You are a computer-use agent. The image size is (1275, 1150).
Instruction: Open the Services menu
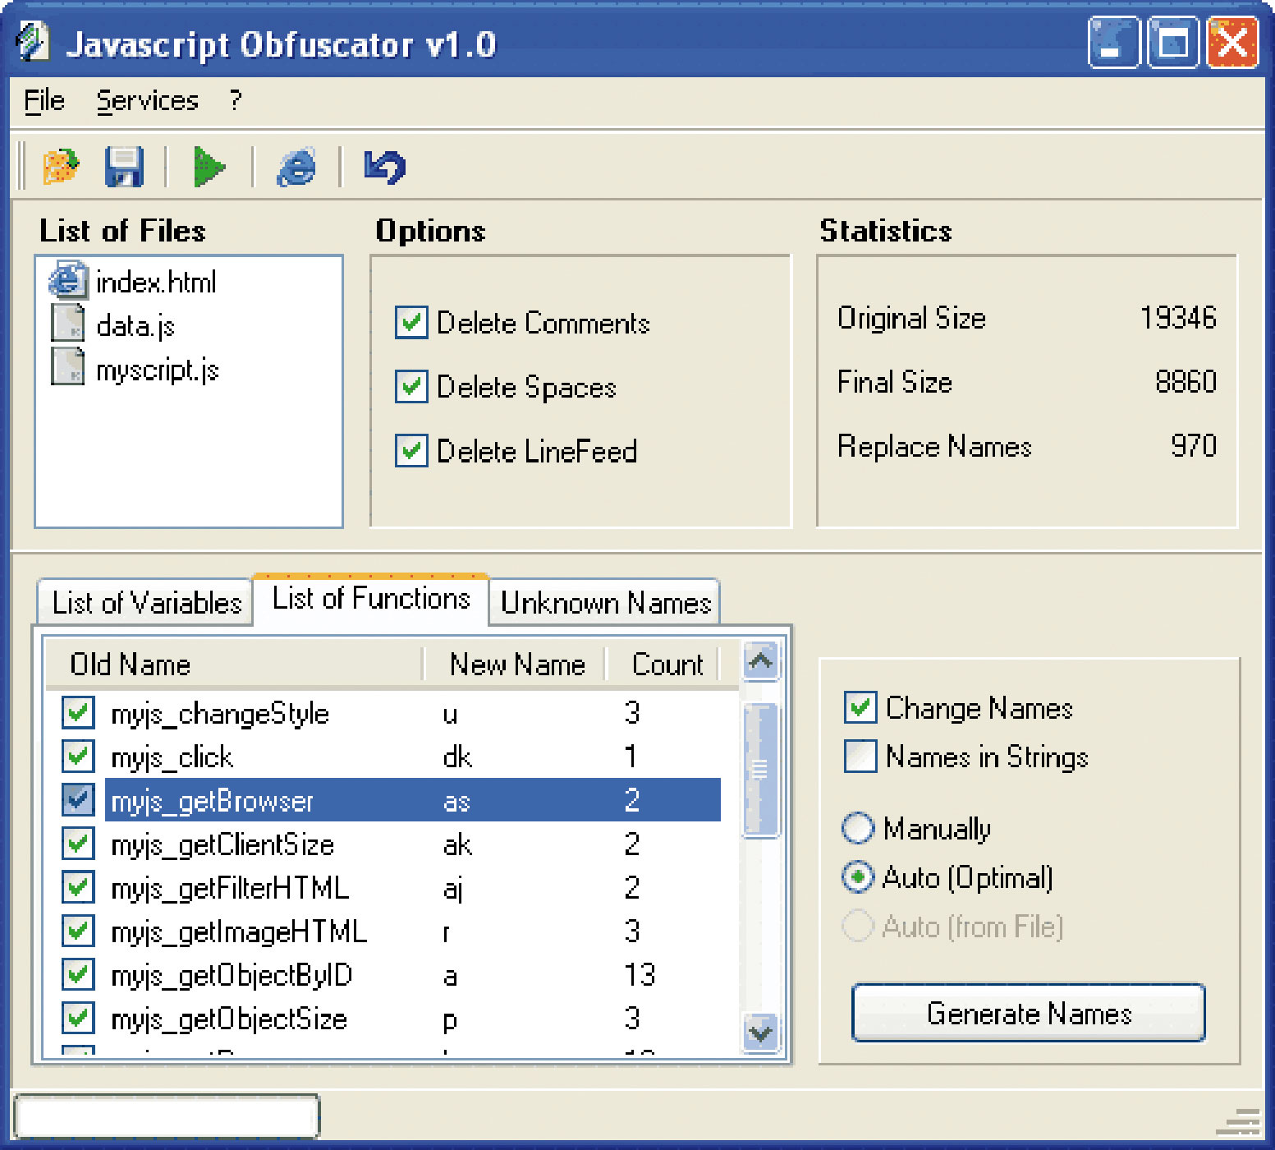[147, 101]
